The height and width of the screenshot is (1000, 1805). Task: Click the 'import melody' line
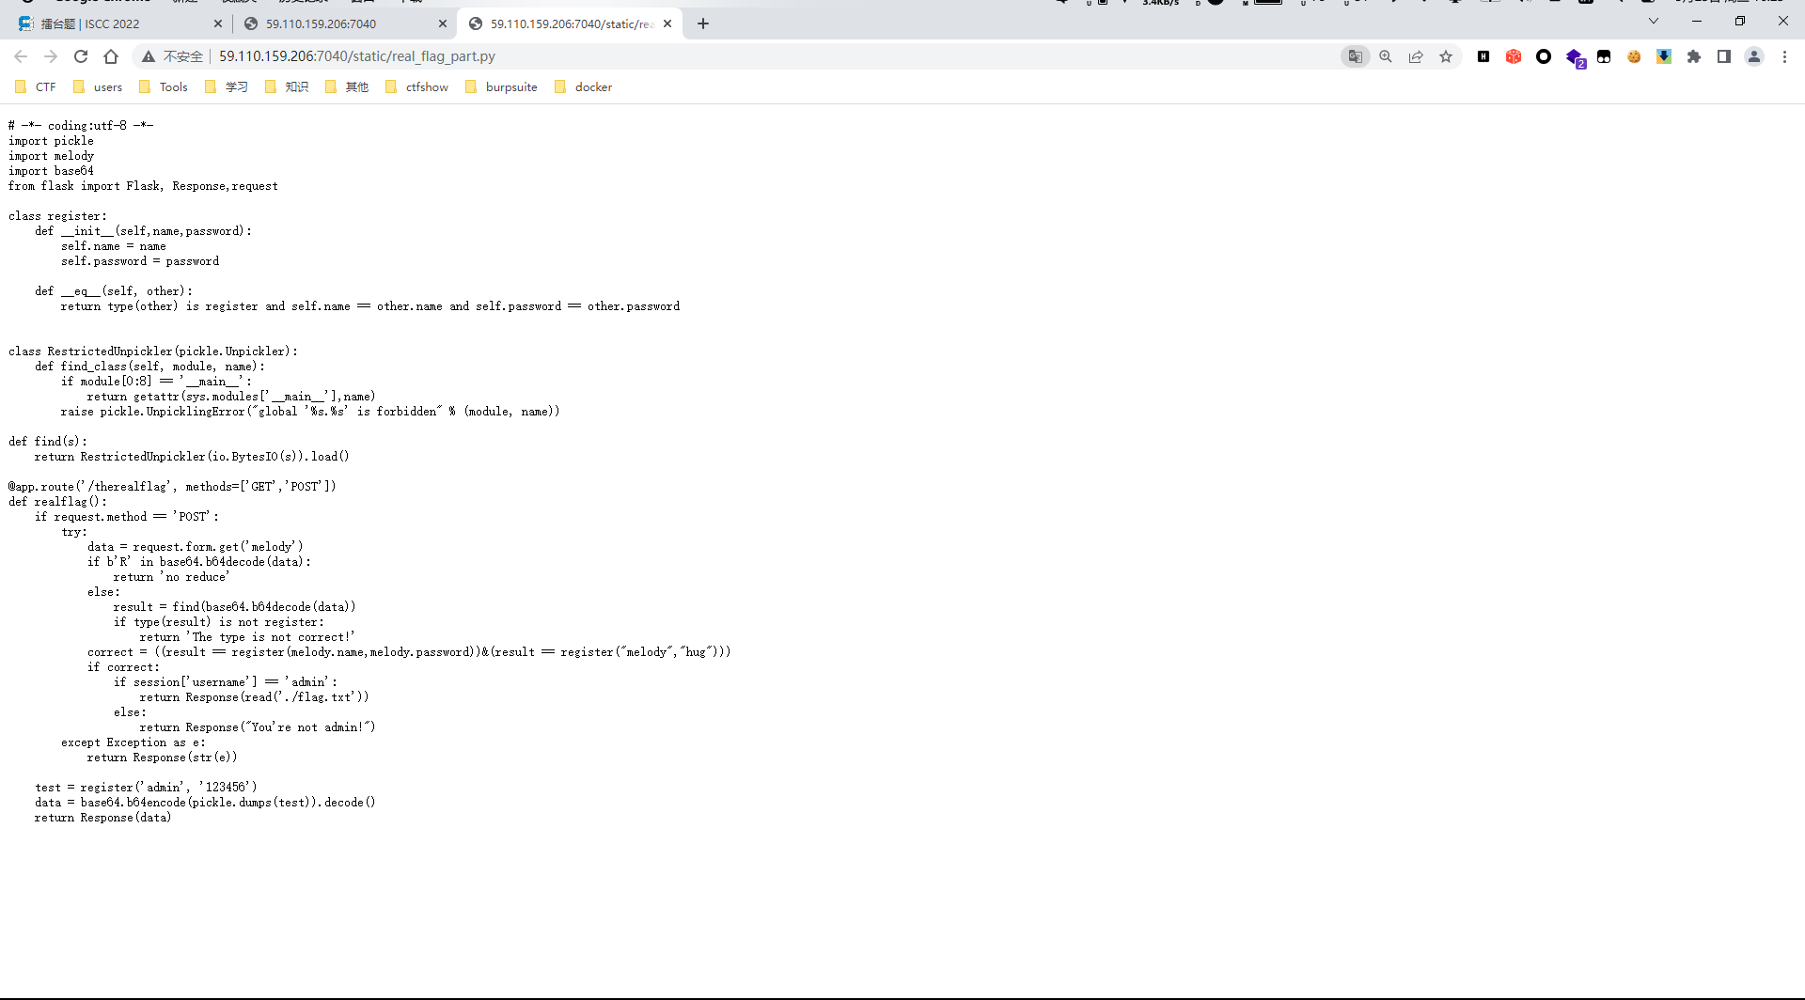pos(51,156)
